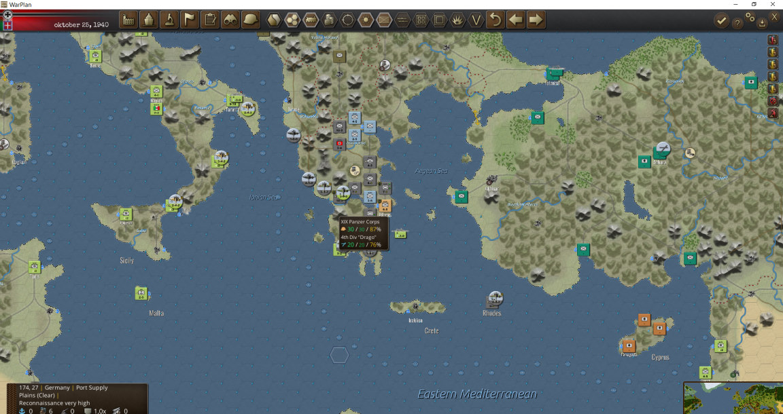Image resolution: width=783 pixels, height=414 pixels.
Task: Open help with the question mark button
Action: (x=737, y=23)
